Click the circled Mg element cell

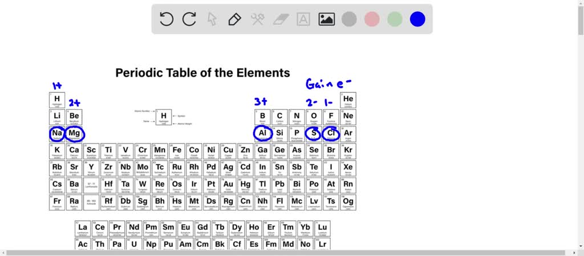[74, 134]
